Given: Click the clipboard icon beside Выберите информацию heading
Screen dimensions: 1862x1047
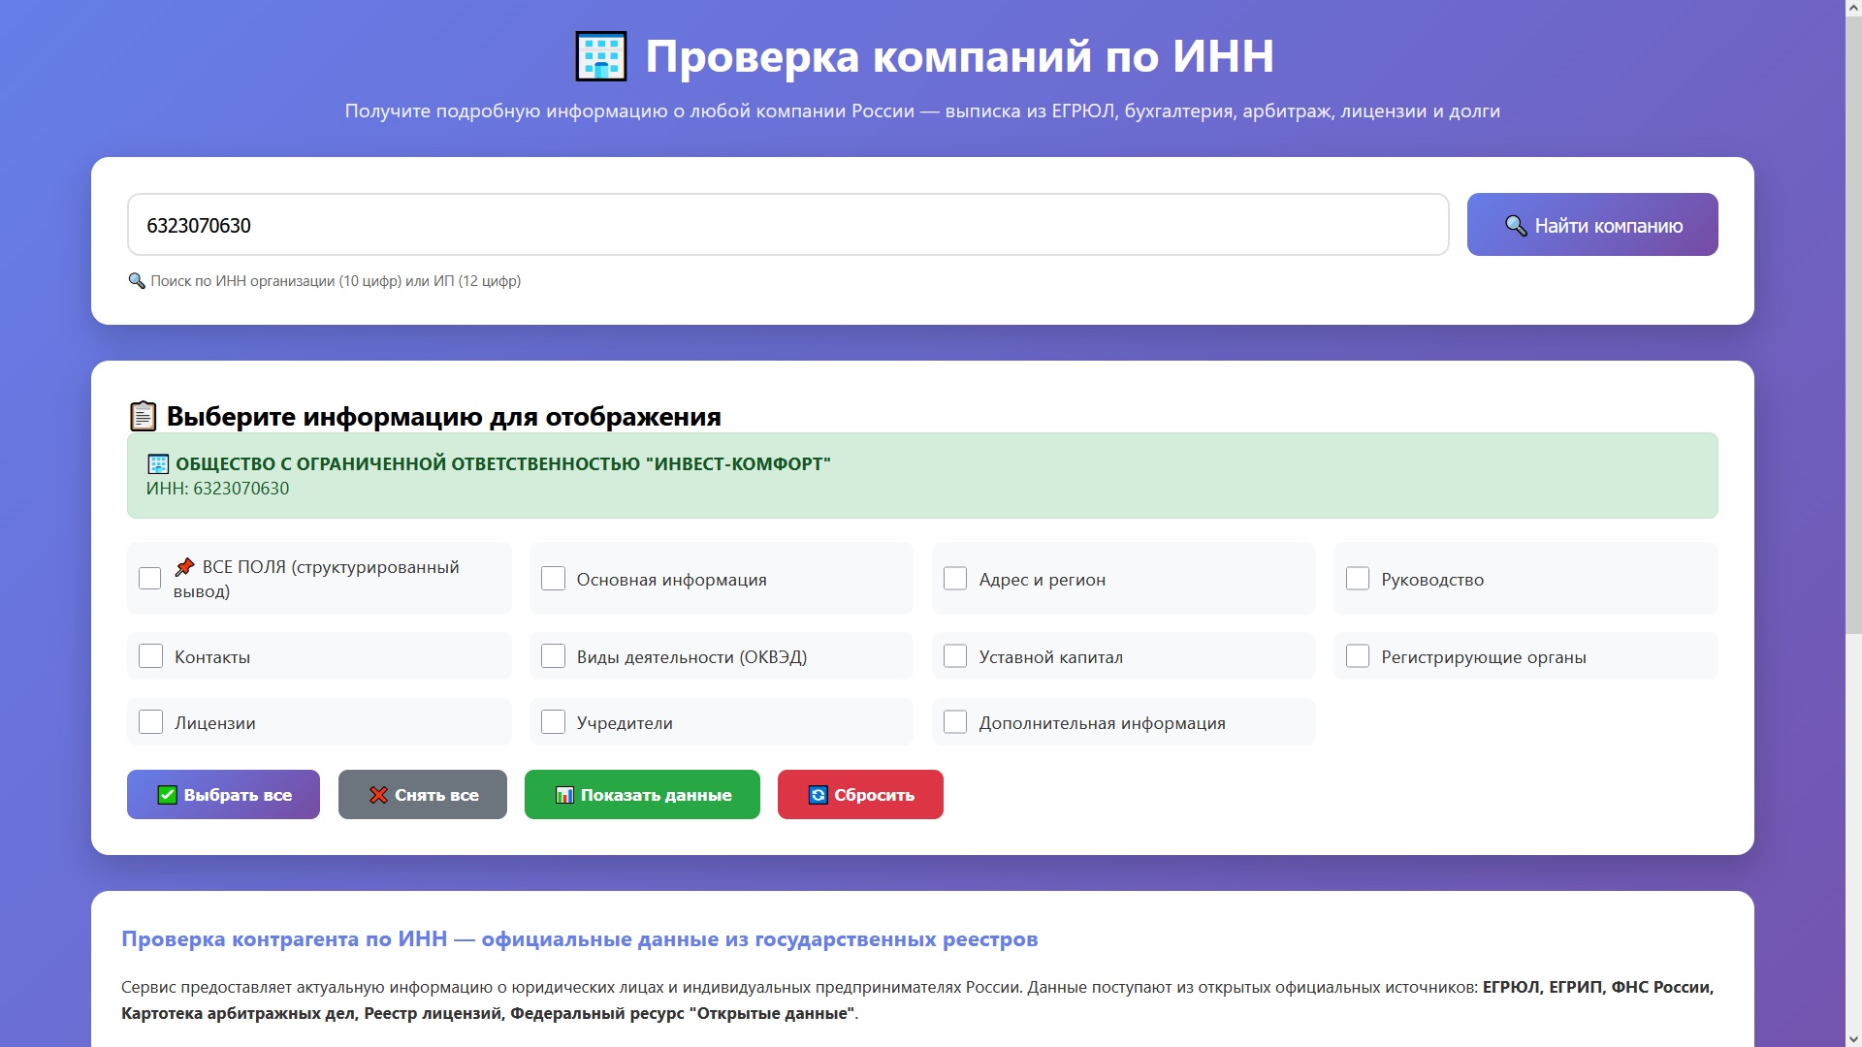Looking at the screenshot, I should 143,416.
